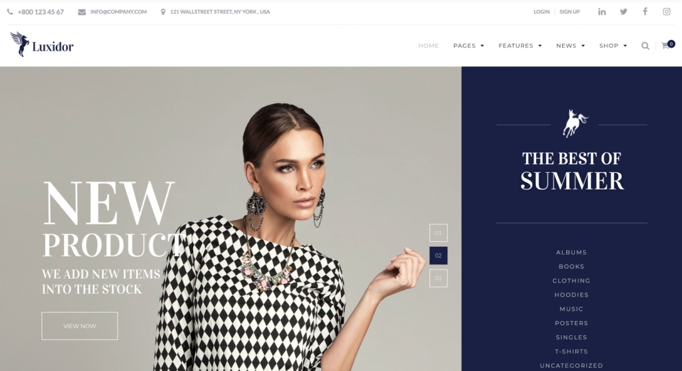
Task: Click the View Now button
Action: tap(80, 326)
